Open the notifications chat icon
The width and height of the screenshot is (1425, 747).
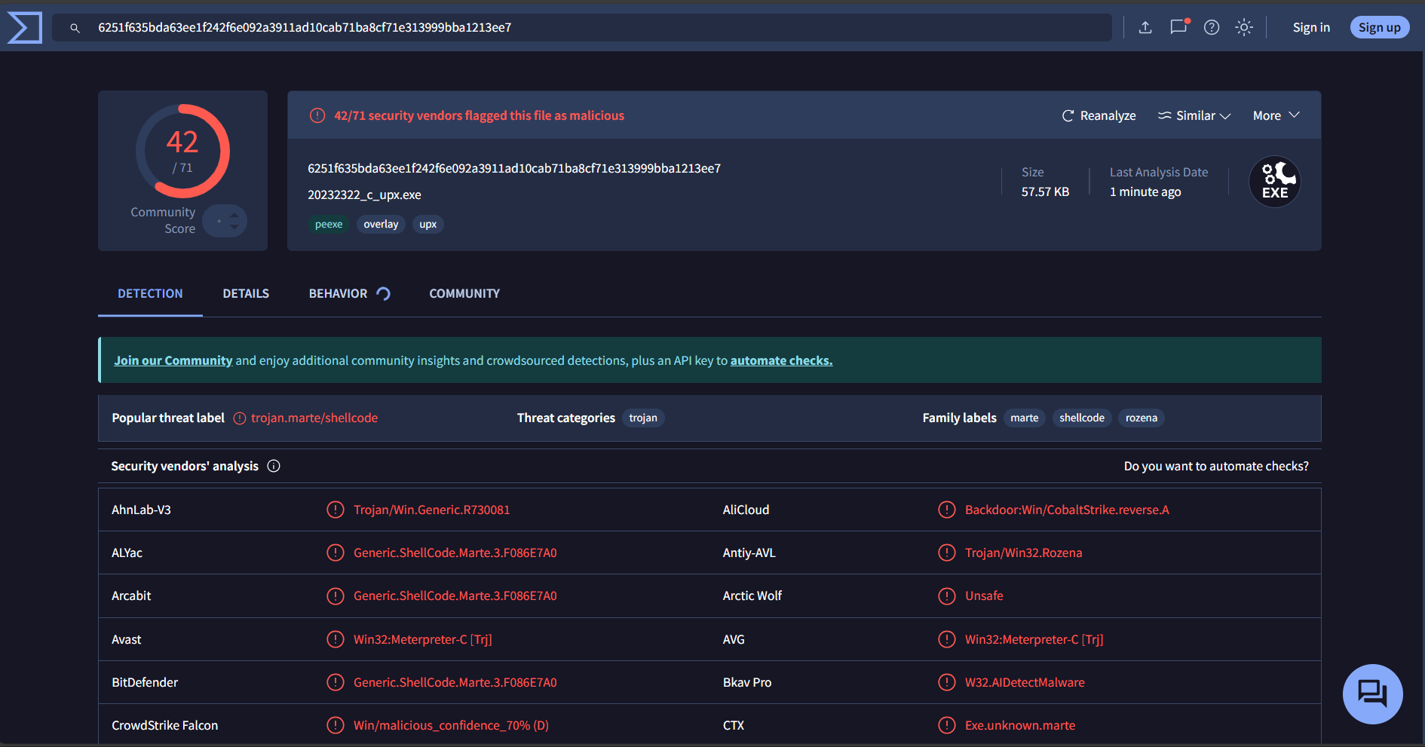tap(1178, 27)
